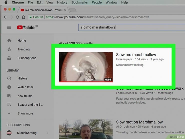
Task: Open the YouTube hamburger guide menu
Action: [x=9, y=27]
